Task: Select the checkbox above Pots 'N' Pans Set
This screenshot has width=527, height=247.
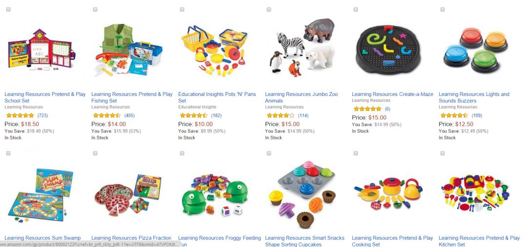Action: pyautogui.click(x=182, y=9)
